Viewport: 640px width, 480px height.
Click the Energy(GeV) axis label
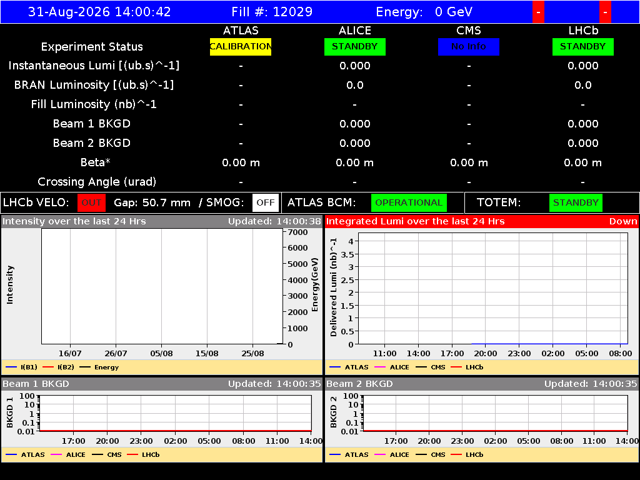click(315, 284)
